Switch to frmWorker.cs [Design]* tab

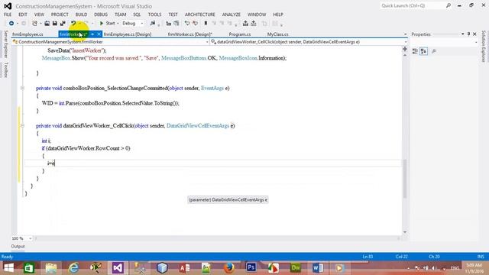tap(190, 34)
